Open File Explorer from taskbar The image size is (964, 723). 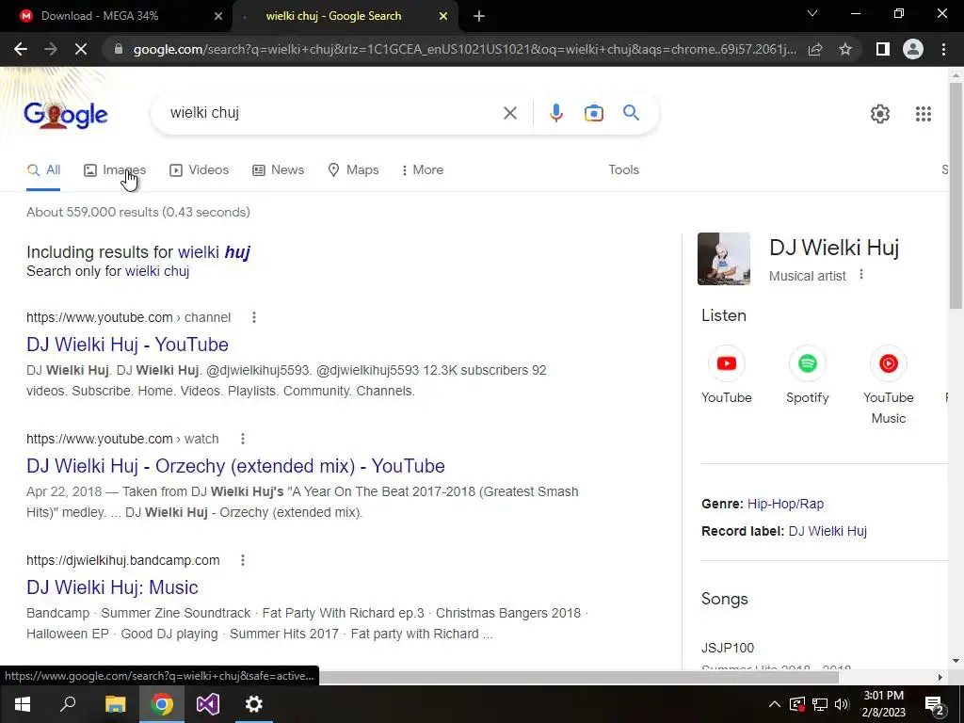point(115,704)
